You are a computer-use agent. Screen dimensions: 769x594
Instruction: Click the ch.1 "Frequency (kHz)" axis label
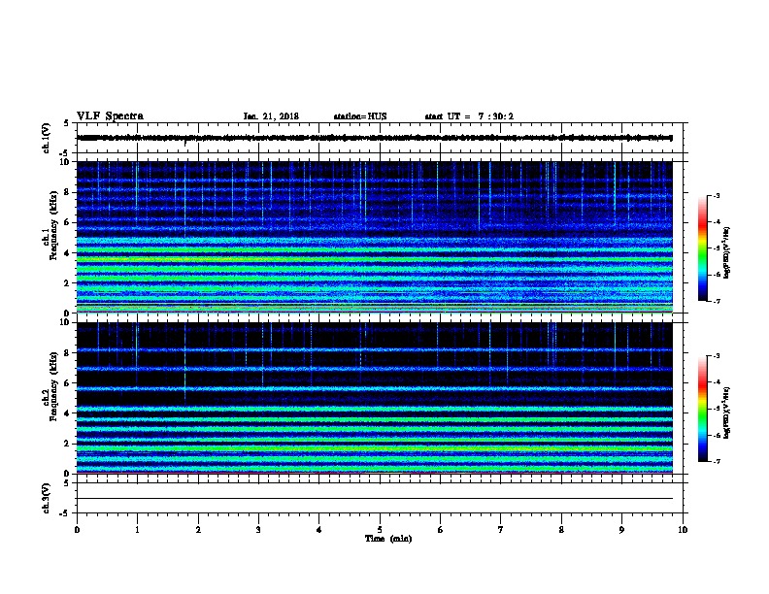click(x=53, y=225)
